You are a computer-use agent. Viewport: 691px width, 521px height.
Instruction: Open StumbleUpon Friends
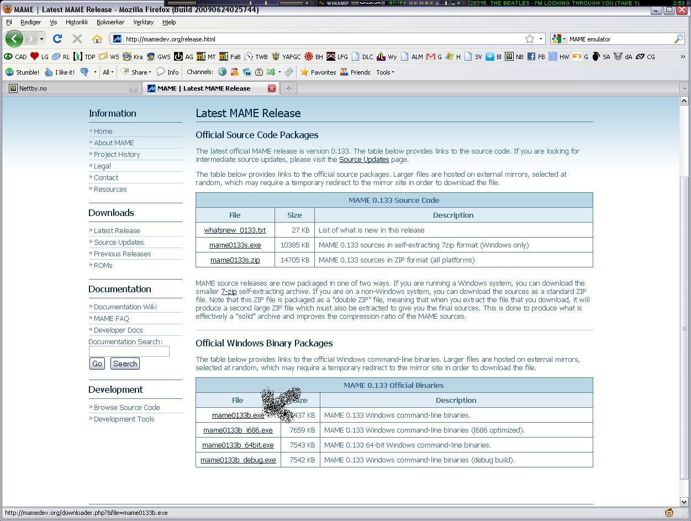[355, 72]
